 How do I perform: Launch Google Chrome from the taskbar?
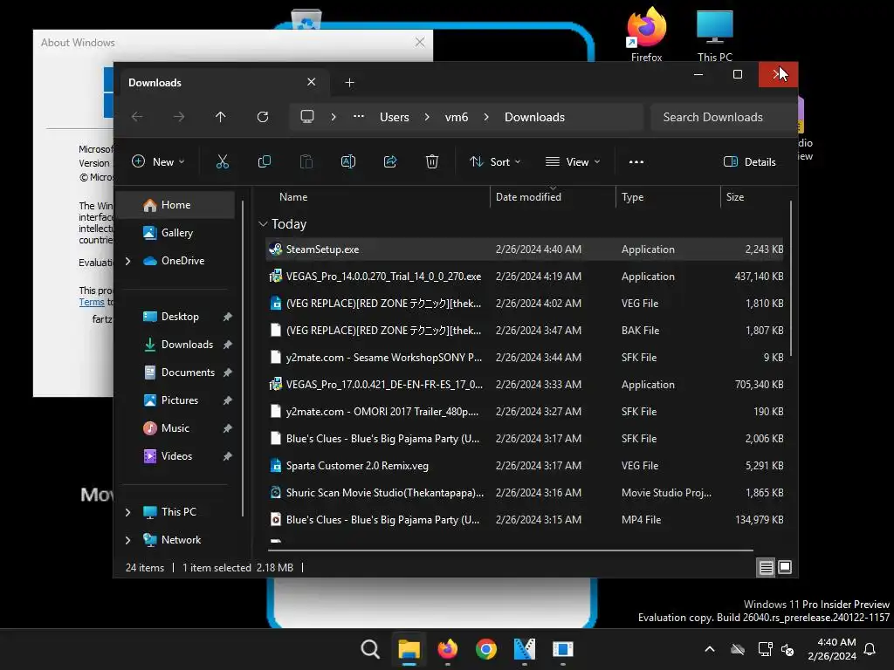click(x=485, y=649)
